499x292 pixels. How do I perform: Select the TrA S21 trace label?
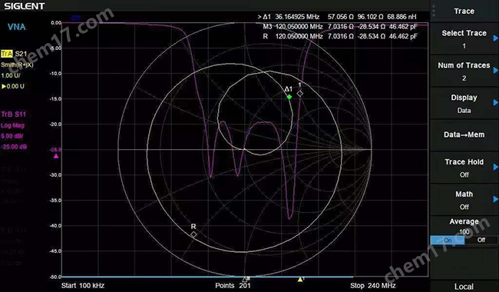14,54
